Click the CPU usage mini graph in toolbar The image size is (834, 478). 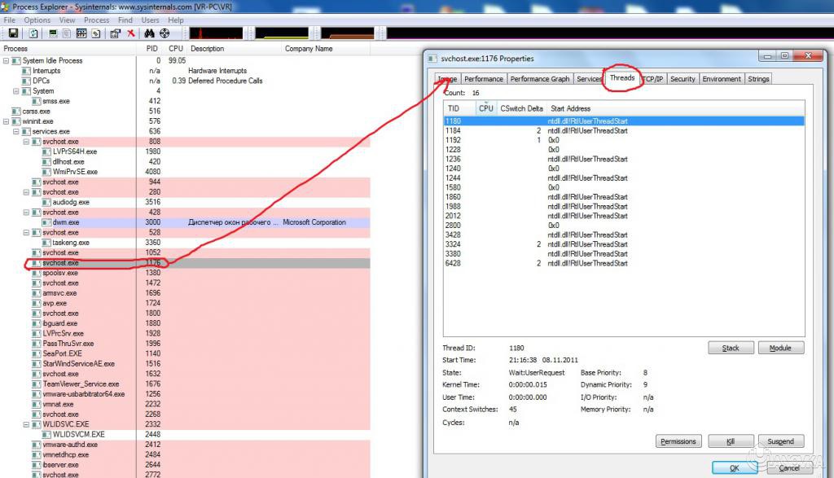[216, 33]
